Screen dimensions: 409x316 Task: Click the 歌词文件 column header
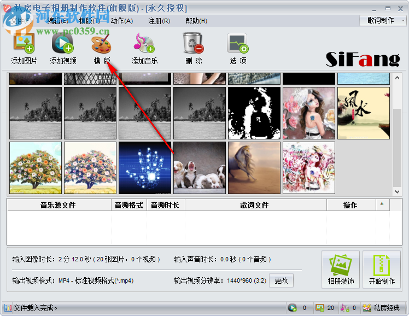coord(256,205)
